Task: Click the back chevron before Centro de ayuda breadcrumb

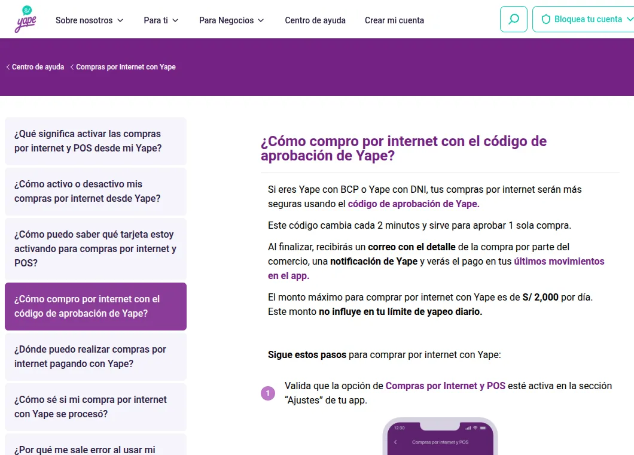Action: 8,67
